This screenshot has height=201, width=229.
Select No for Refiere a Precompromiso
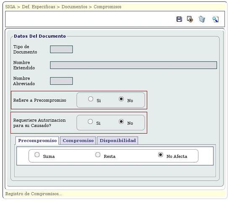(121, 99)
